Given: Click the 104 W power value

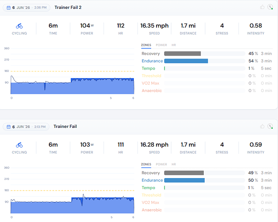Looking at the screenshot, I should coord(87,26).
